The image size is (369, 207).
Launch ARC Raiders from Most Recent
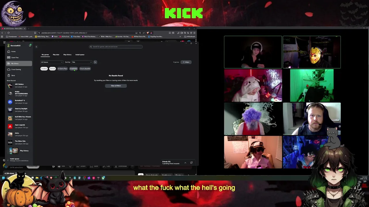(x=19, y=85)
